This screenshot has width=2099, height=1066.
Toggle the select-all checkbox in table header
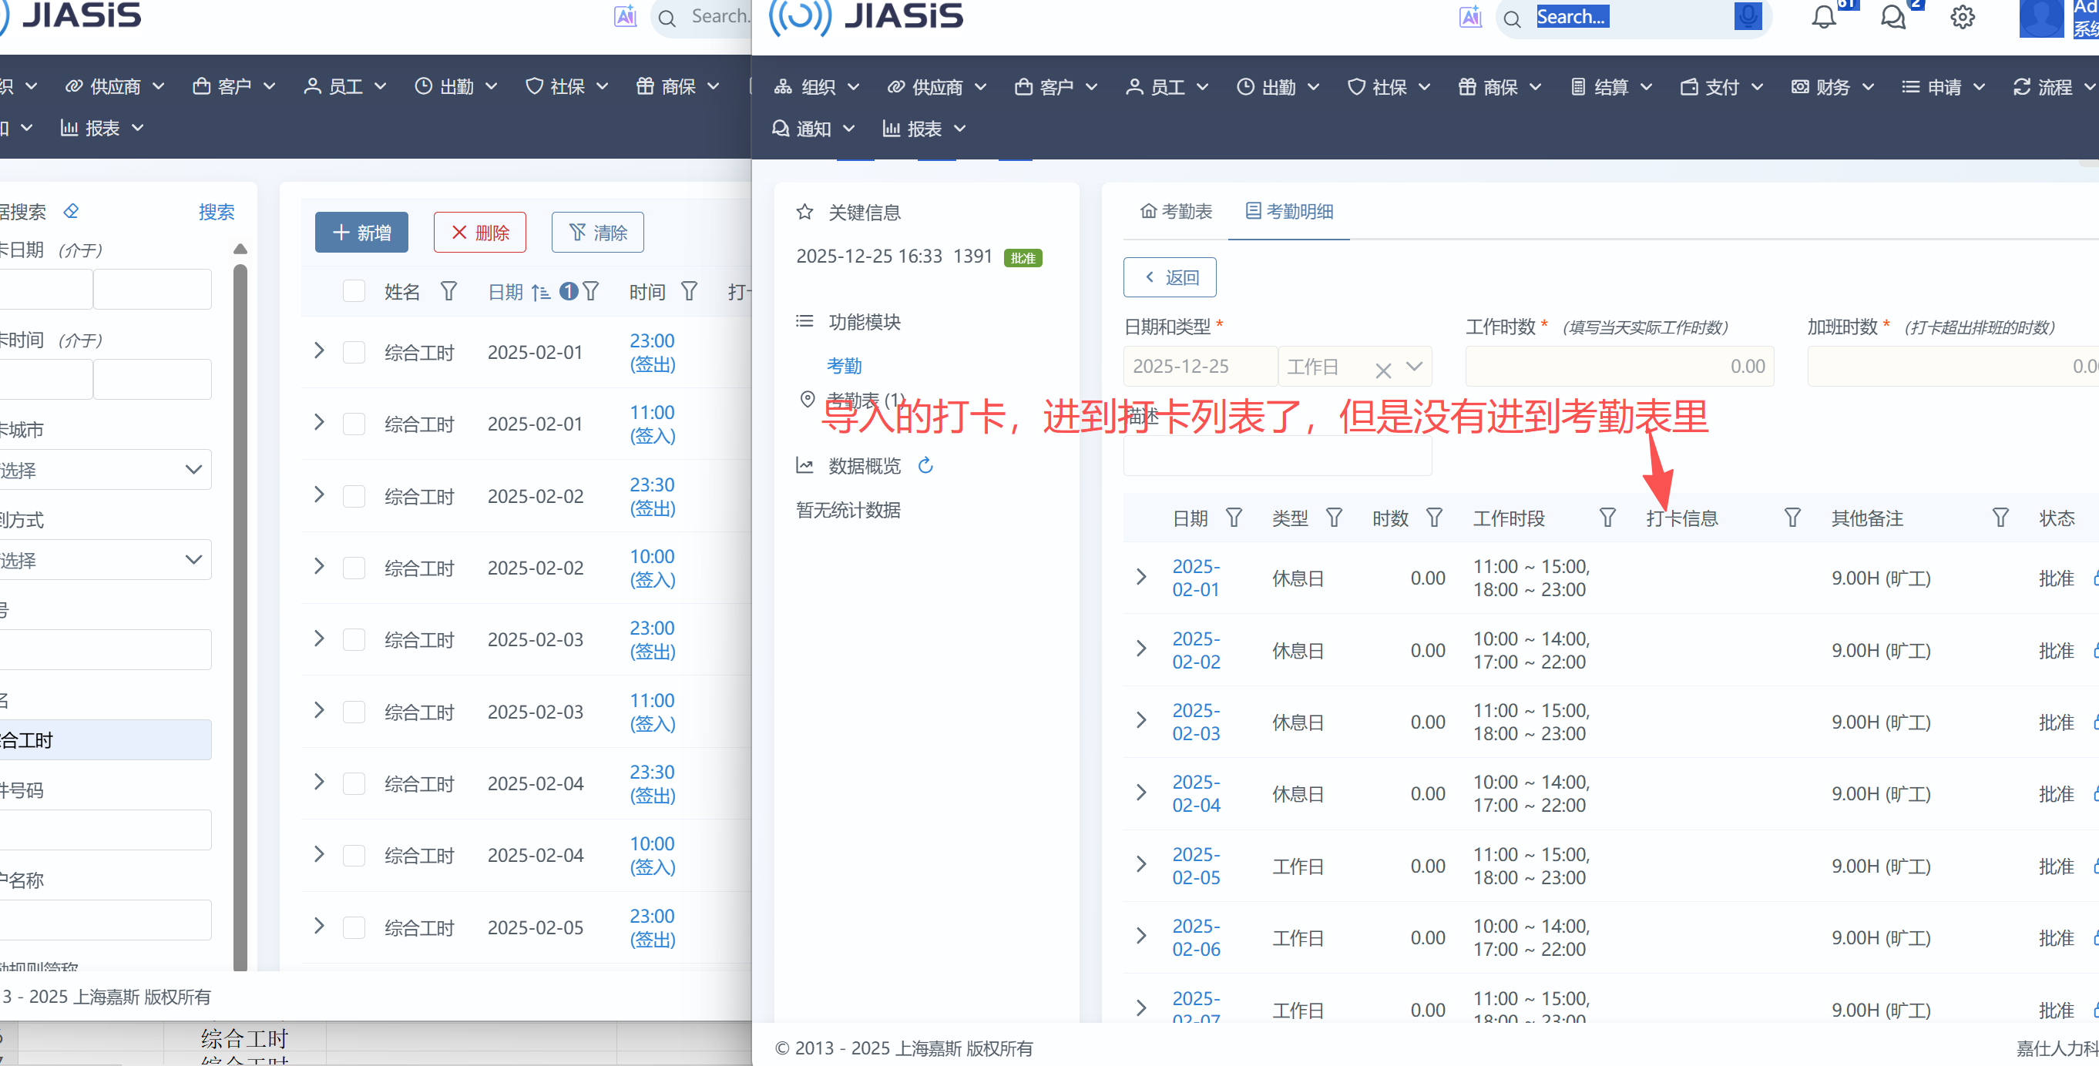(354, 292)
